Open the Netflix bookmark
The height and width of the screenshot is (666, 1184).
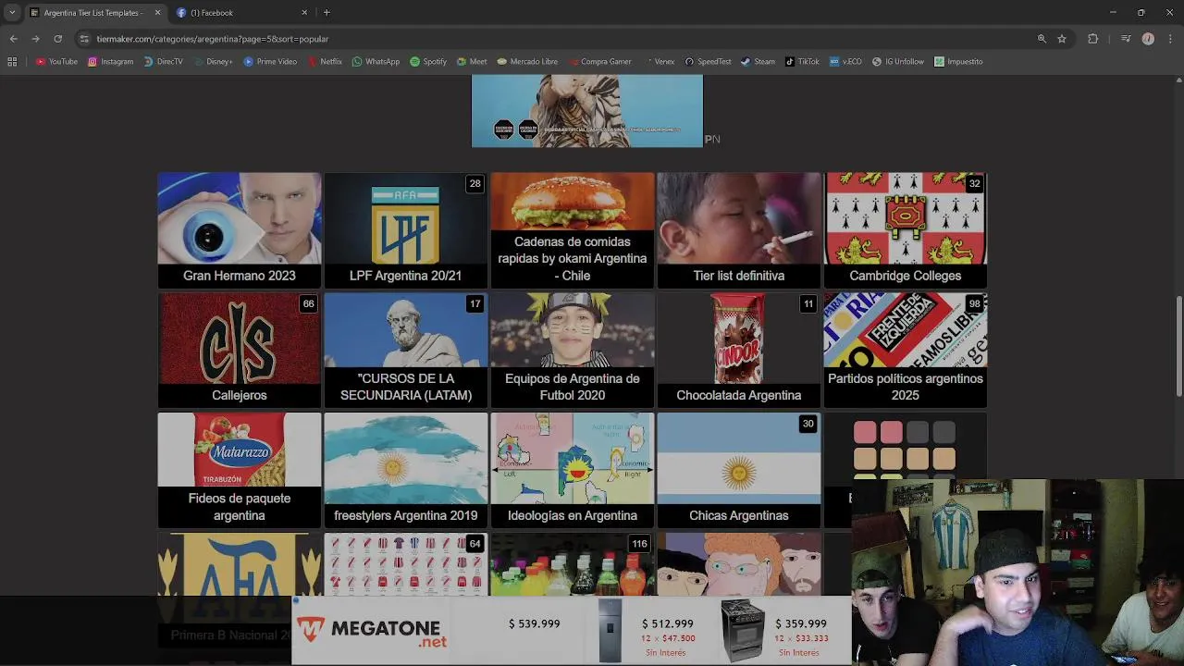click(324, 62)
